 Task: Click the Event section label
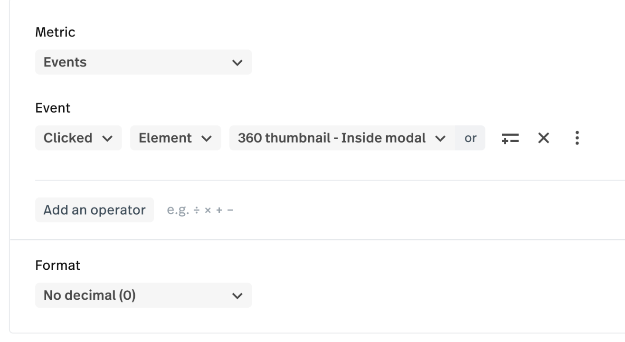53,108
